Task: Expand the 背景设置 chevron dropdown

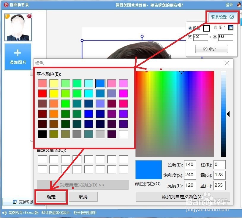Action: coord(232,17)
